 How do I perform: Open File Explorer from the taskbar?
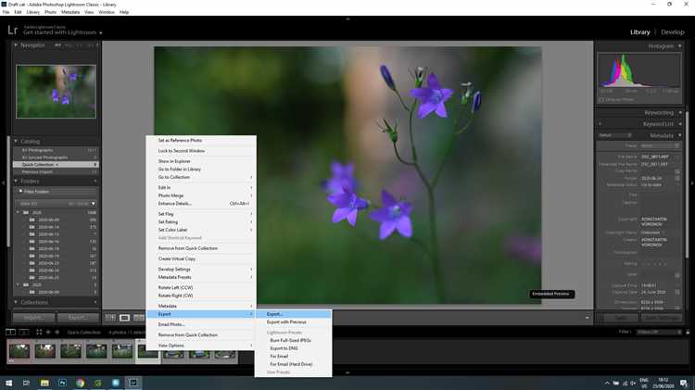44,383
